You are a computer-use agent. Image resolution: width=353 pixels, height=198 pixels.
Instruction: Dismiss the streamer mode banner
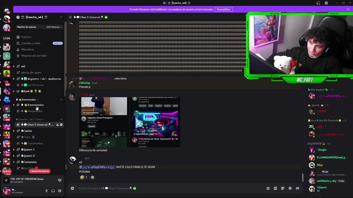348,9
